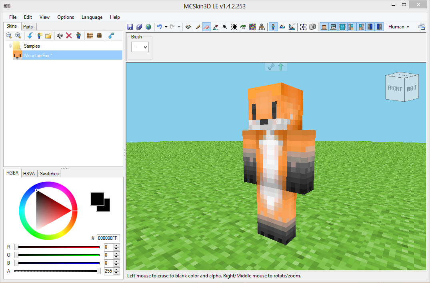
Task: Switch to the Swatches tab
Action: (x=49, y=173)
